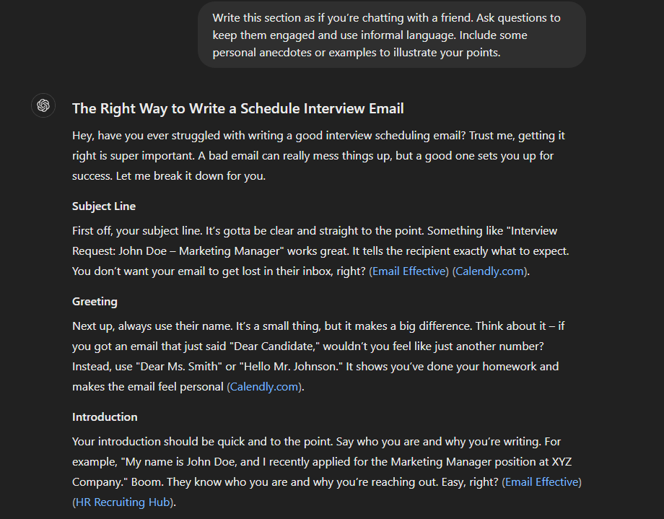Click the "Introduction" bold heading
The image size is (664, 519).
[x=105, y=417]
